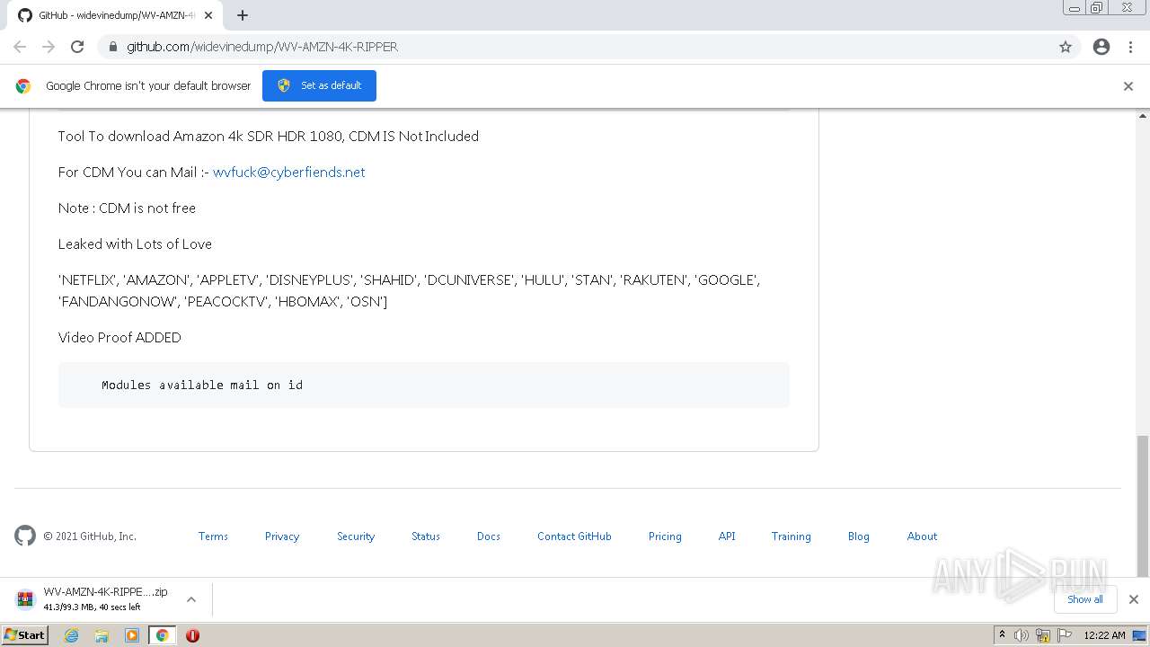Click the page vertical scrollbar thumb
This screenshot has width=1150, height=647.
[x=1143, y=505]
